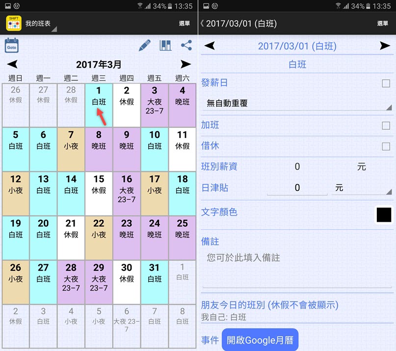
Task: Tap the pencil edit icon
Action: point(145,46)
